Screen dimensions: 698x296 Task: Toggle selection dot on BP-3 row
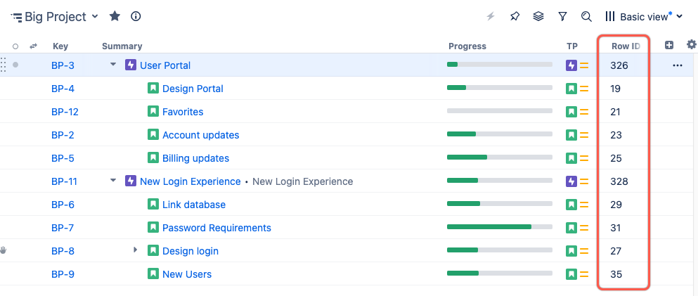(15, 65)
